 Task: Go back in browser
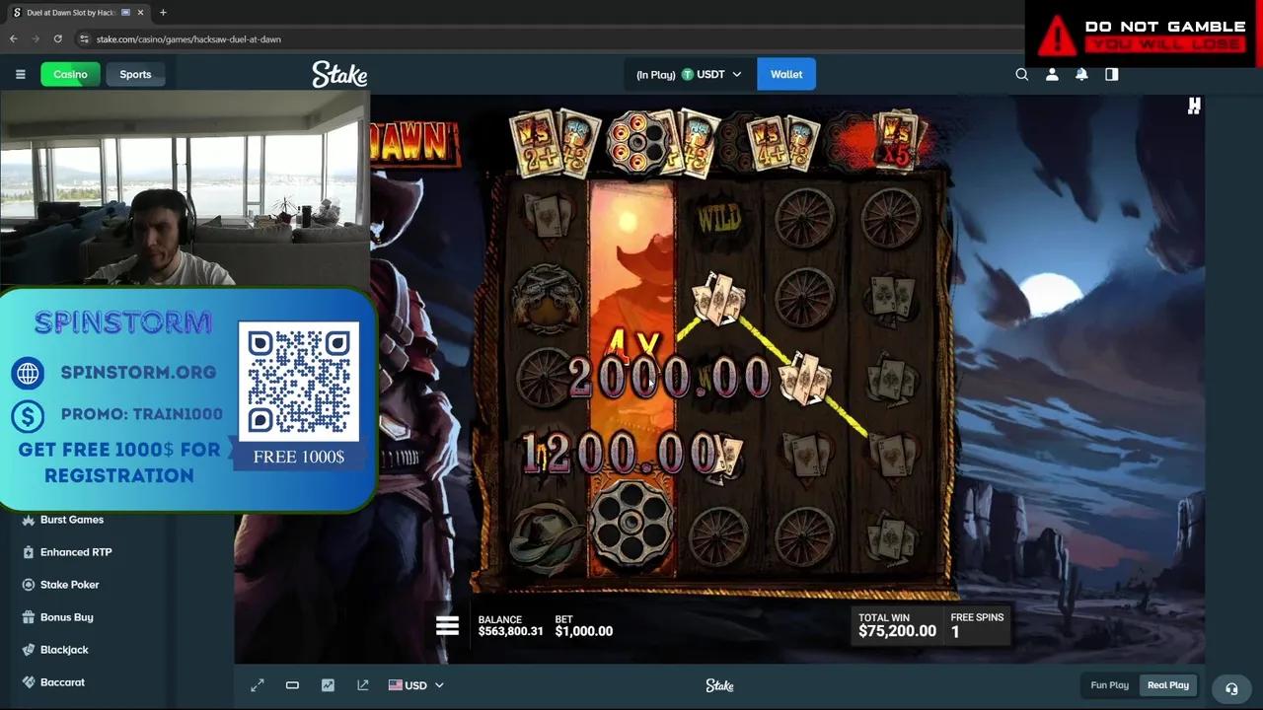click(14, 38)
